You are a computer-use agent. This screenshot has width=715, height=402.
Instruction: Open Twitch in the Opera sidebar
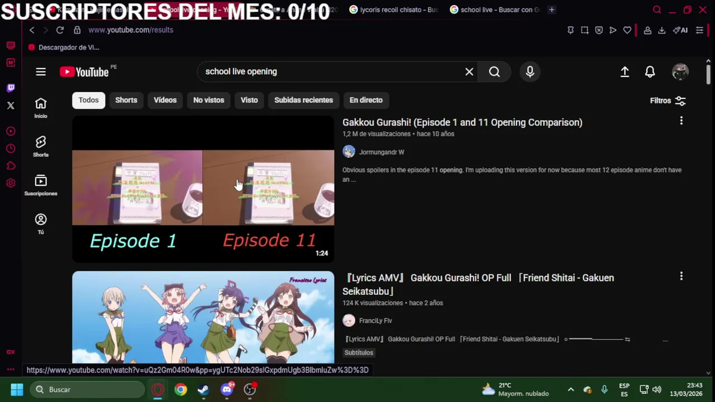(x=11, y=88)
